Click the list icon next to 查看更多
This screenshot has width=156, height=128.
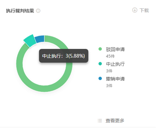tap(100, 121)
